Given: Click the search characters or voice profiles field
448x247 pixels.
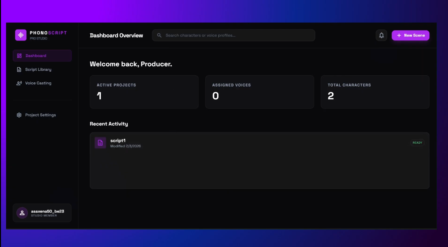Looking at the screenshot, I should coord(234,35).
